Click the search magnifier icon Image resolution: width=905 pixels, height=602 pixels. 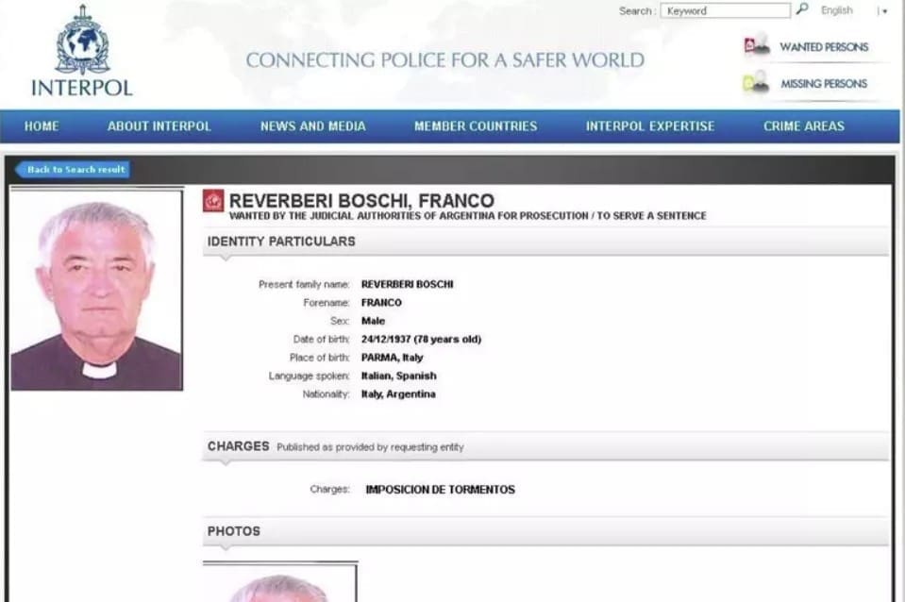pyautogui.click(x=802, y=9)
